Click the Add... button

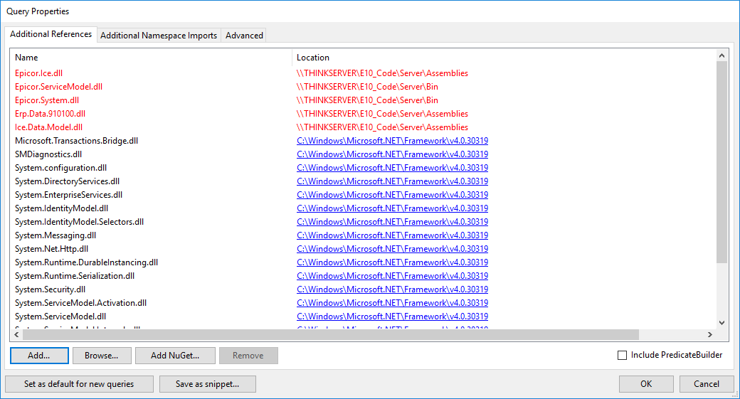39,356
